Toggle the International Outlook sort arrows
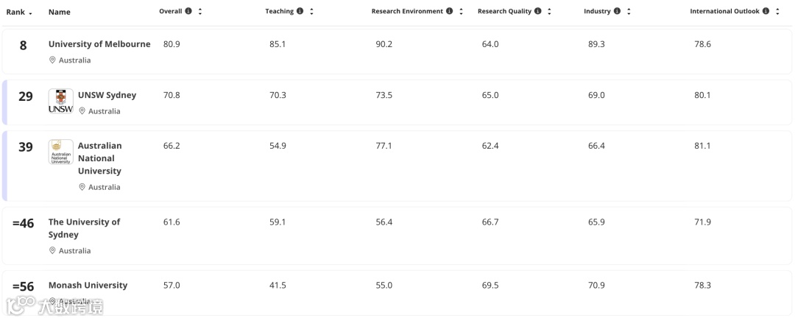Screen dimensions: 795x321 (778, 12)
